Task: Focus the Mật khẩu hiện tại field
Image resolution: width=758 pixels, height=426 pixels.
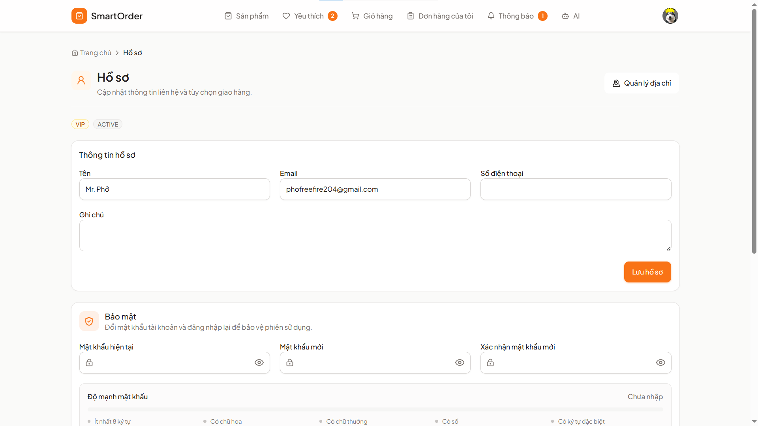Action: [x=174, y=363]
